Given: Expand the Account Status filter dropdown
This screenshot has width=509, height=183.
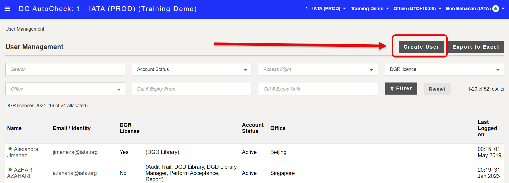Looking at the screenshot, I should [x=192, y=69].
